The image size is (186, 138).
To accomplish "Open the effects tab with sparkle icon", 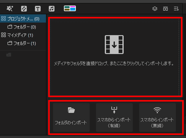I will pyautogui.click(x=10, y=9).
